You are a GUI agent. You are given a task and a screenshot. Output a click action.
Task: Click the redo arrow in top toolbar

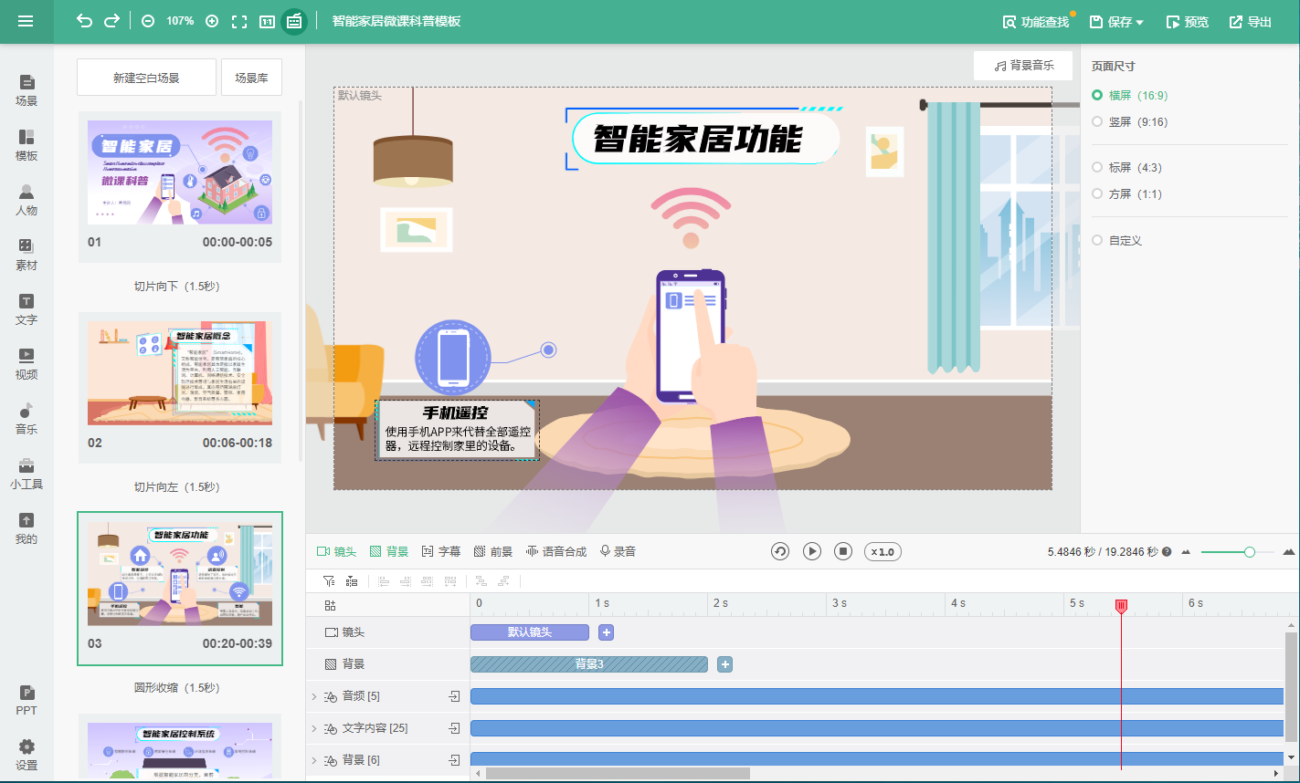(x=111, y=21)
